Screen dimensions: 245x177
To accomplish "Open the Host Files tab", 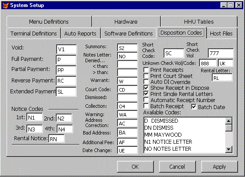I will [221, 33].
